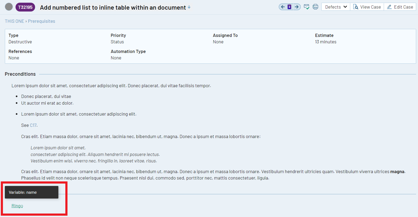This screenshot has height=217, width=418.
Task: Click the test title text
Action: tap(113, 7)
